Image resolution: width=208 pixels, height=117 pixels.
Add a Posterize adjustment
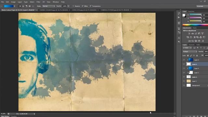click(x=193, y=41)
